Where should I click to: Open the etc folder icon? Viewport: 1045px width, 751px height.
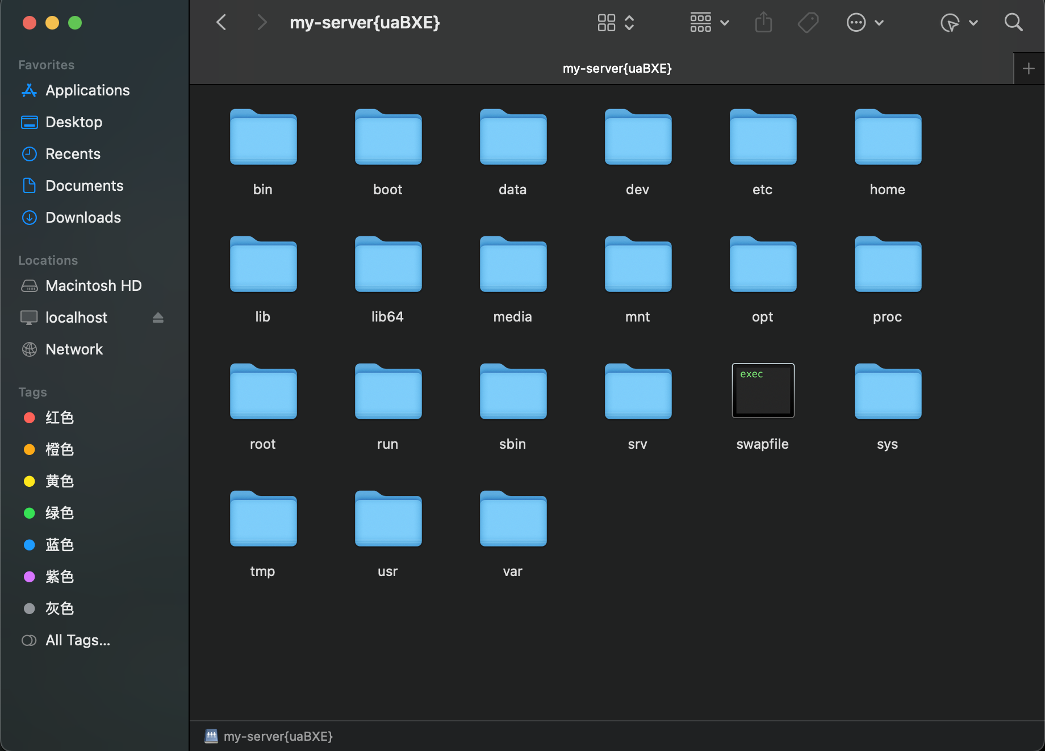pos(763,137)
